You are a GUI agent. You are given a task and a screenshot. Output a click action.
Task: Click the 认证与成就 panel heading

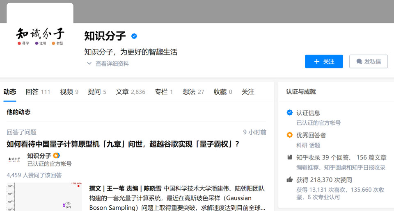click(x=301, y=92)
